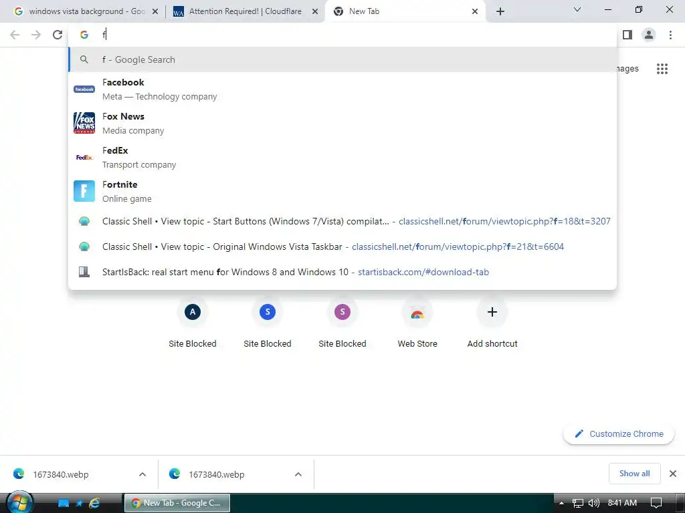Open the profile avatar menu

click(x=649, y=35)
